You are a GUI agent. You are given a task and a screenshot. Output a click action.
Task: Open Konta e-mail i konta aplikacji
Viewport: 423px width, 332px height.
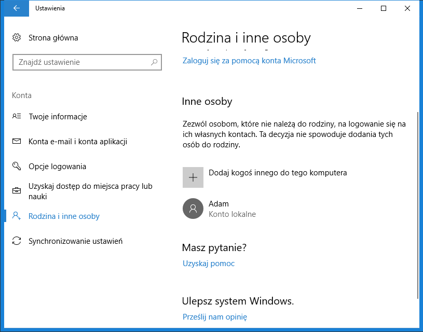click(78, 142)
